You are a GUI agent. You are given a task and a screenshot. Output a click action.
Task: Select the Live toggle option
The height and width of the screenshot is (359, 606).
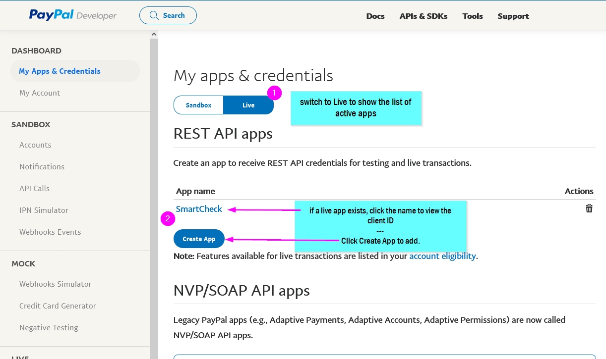[248, 105]
